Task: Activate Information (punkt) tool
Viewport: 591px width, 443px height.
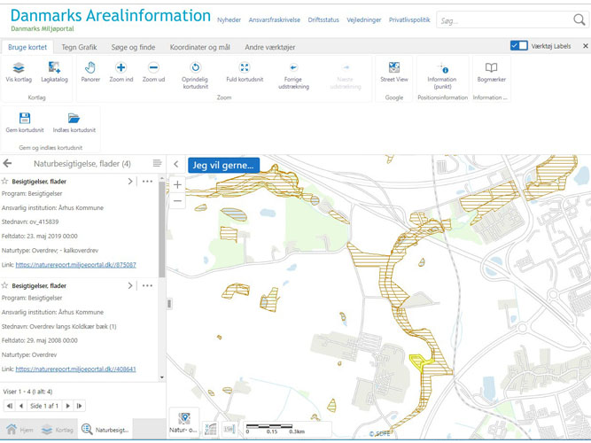Action: (441, 68)
